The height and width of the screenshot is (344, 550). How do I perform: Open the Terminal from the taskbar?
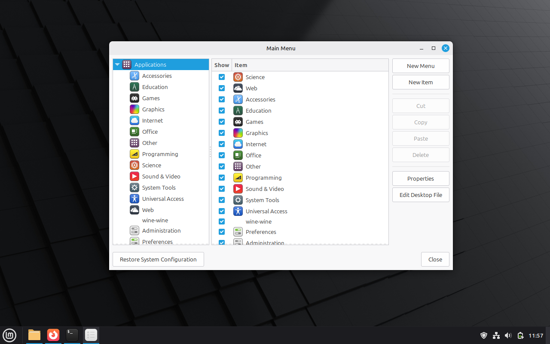click(72, 335)
